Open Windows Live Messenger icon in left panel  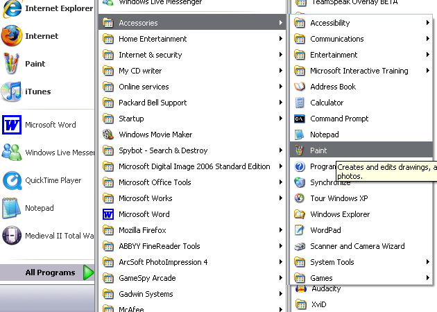12,152
